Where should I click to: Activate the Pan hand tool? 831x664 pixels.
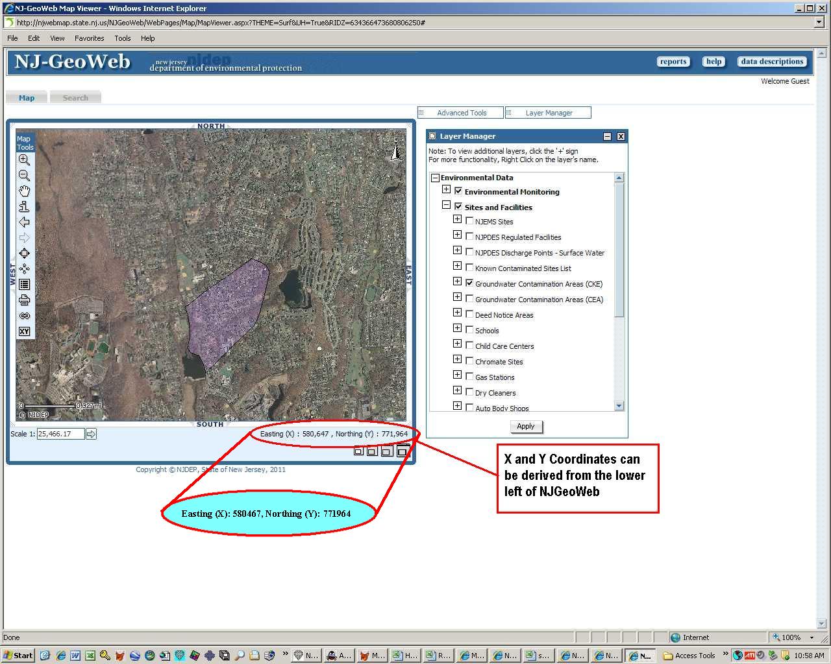[x=24, y=191]
